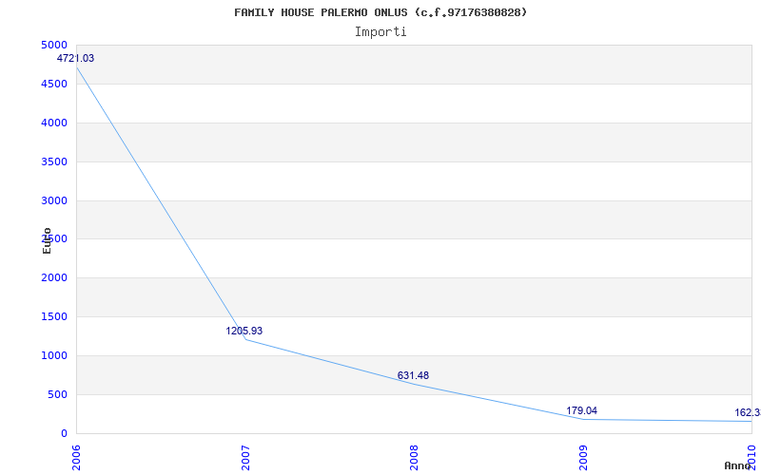The width and height of the screenshot is (761, 475).
Task: Click the 631.48 data label
Action: click(413, 376)
